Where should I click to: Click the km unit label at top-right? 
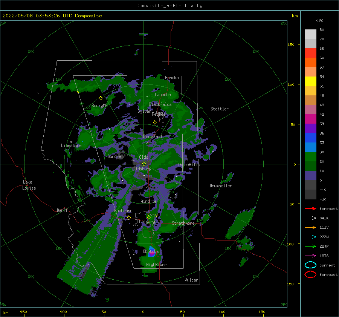tap(295, 16)
